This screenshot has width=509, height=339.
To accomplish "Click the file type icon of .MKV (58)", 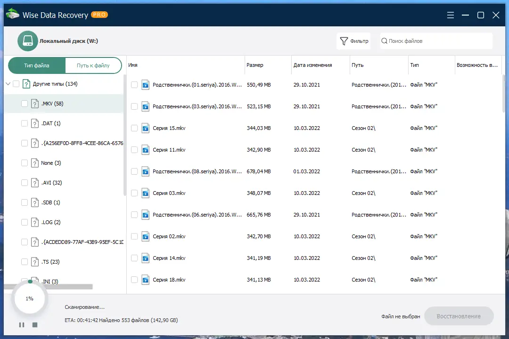I will (35, 104).
